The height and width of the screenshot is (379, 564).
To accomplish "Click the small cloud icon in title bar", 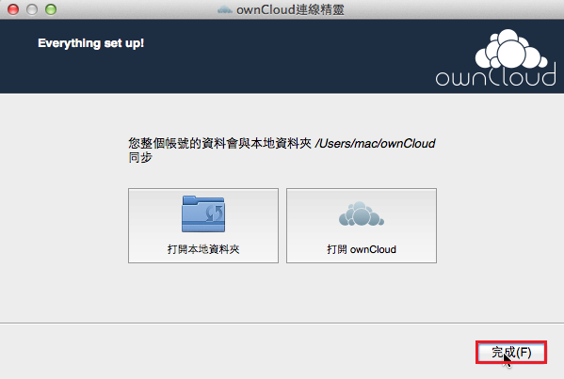I will 225,9.
